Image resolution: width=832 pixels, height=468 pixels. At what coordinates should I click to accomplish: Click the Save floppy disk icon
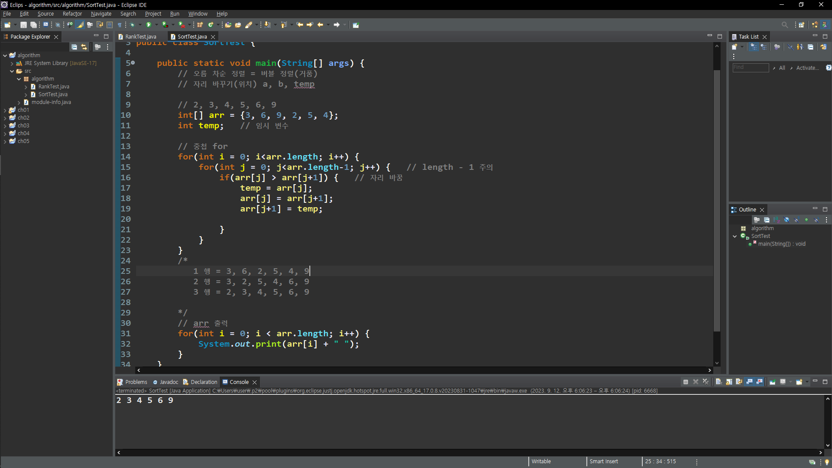24,25
